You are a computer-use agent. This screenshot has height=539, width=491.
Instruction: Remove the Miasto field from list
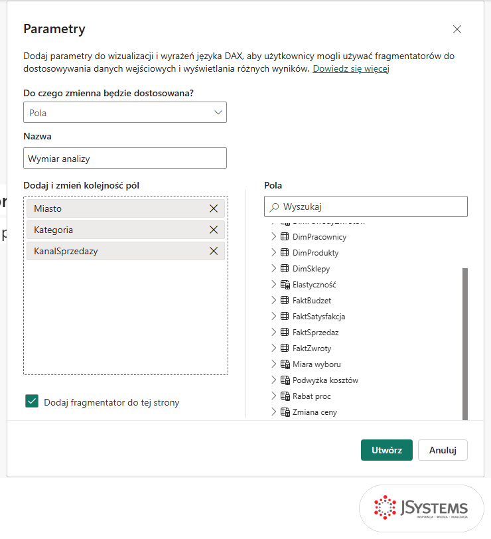pyautogui.click(x=214, y=208)
